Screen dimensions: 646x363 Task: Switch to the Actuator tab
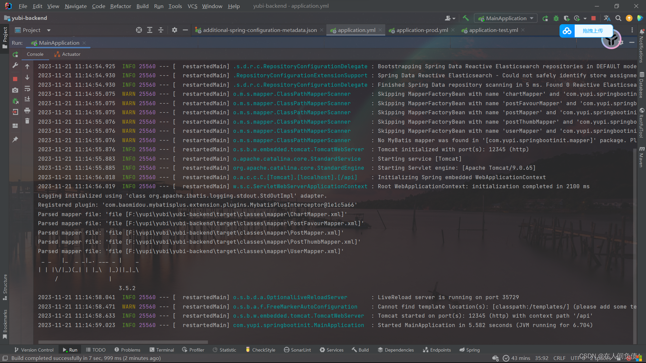click(x=67, y=54)
